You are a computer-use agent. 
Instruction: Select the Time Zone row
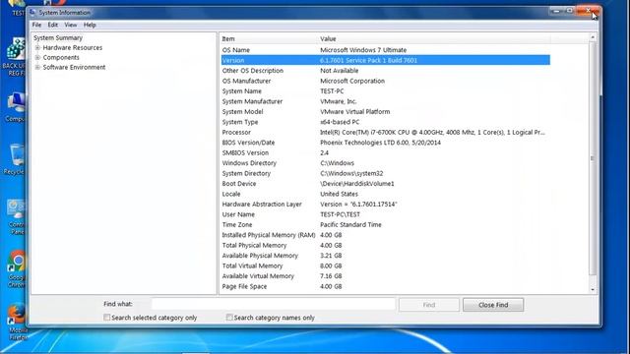(x=385, y=225)
